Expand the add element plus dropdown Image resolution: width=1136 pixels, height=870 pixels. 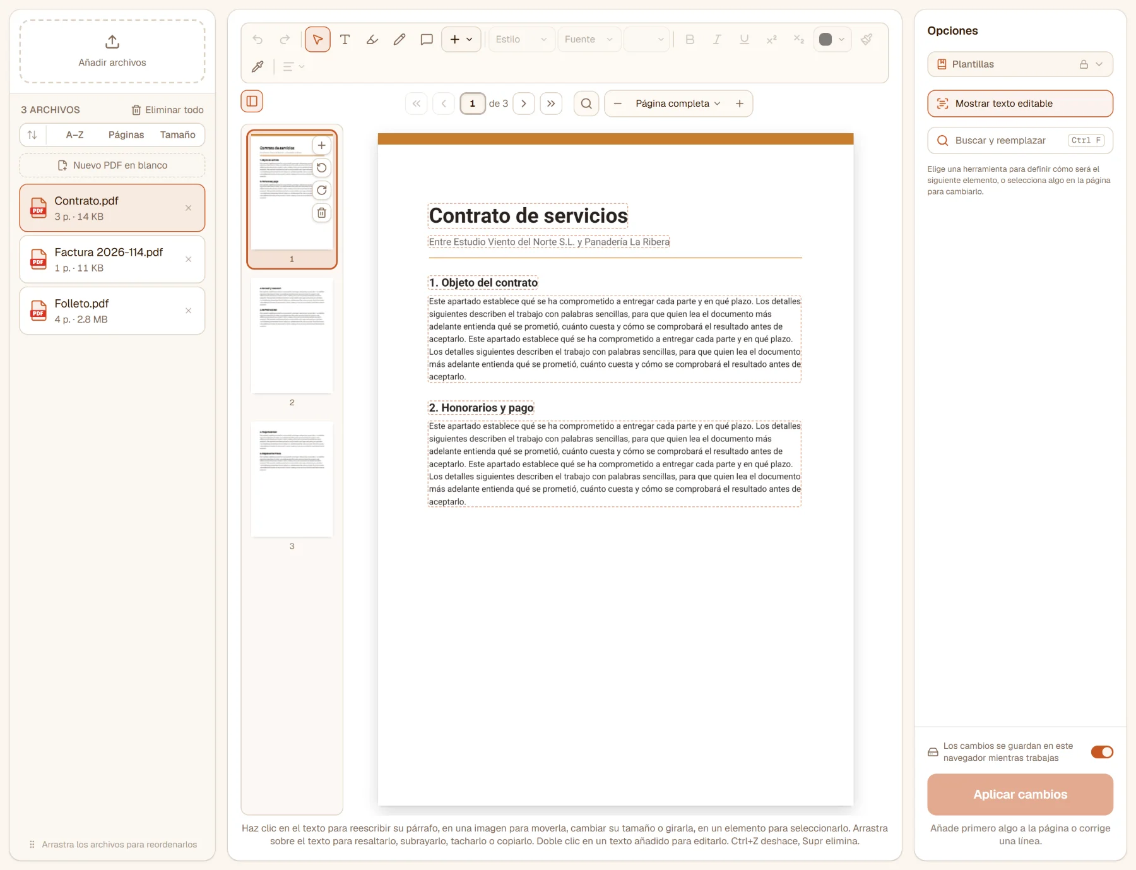(x=461, y=40)
